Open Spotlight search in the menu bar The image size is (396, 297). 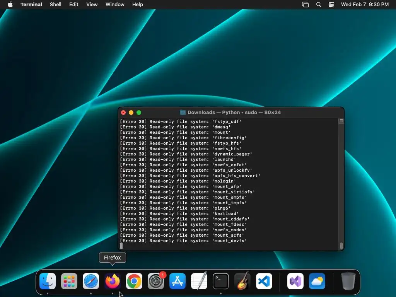319,5
